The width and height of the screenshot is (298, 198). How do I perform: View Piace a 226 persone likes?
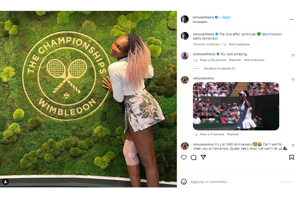(x=213, y=60)
